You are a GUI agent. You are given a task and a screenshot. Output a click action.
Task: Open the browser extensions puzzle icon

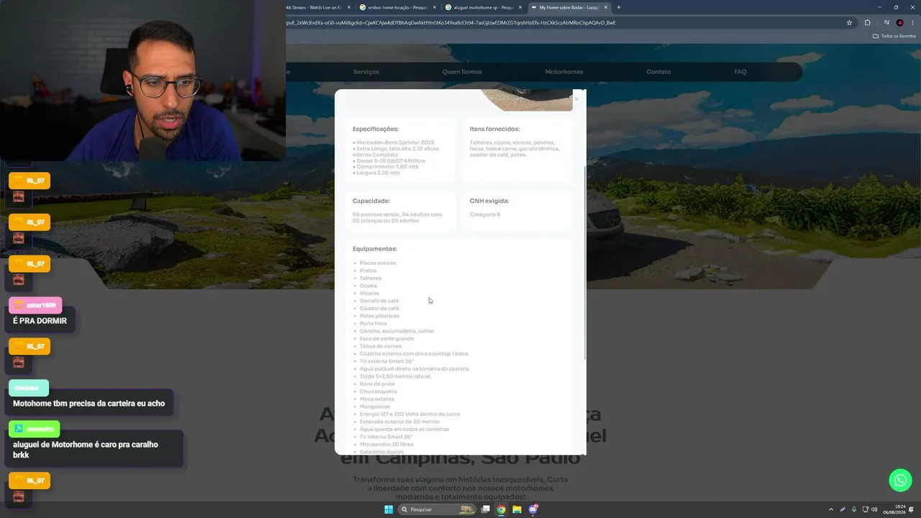867,22
